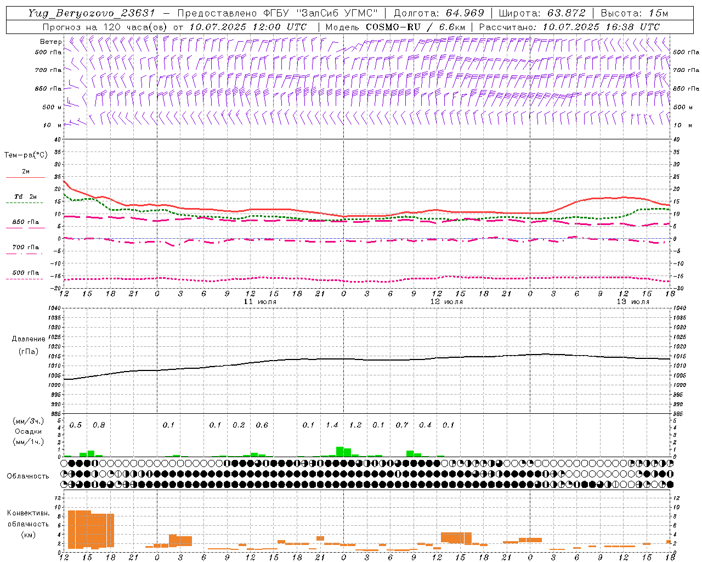Click the (мм/3ч.) precipitation unit label
Image resolution: width=702 pixels, height=562 pixels.
pos(28,421)
